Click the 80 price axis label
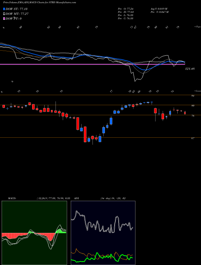The height and width of the screenshot is (265, 201). click(193, 106)
